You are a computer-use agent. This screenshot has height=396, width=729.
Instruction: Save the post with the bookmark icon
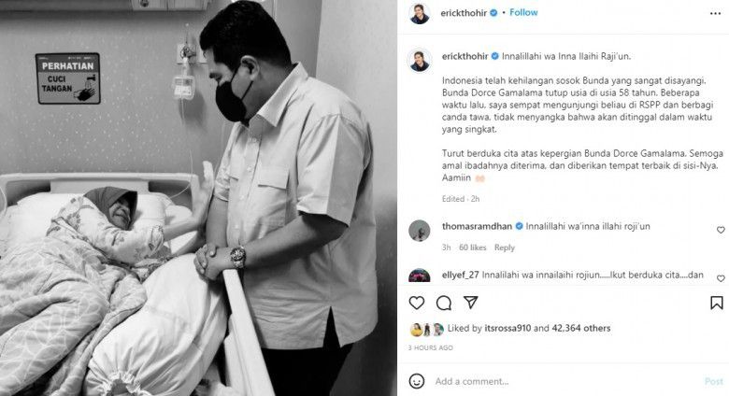point(717,303)
